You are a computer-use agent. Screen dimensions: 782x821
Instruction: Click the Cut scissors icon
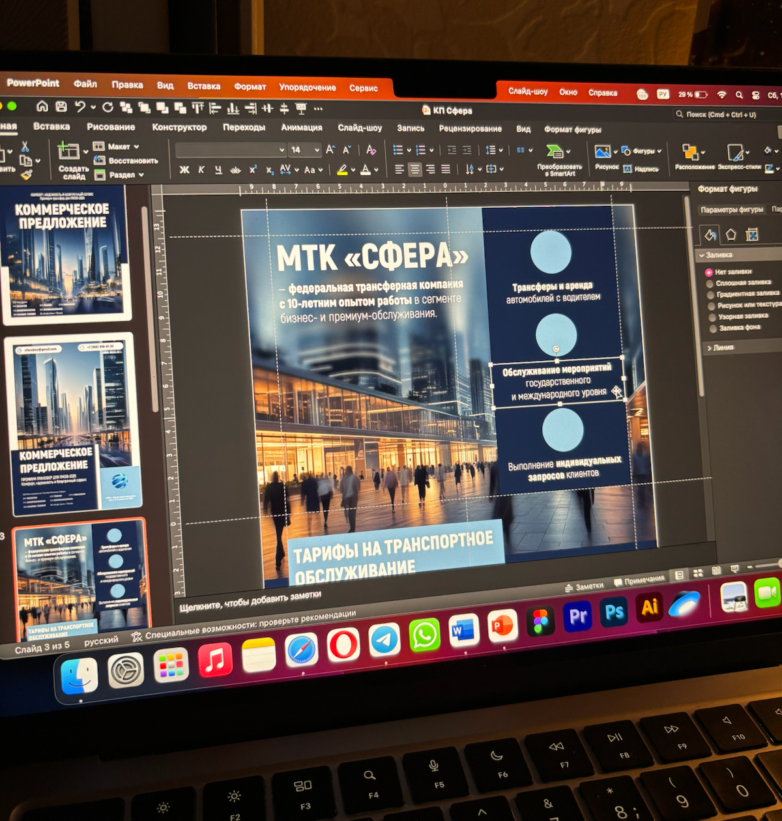pos(25,147)
